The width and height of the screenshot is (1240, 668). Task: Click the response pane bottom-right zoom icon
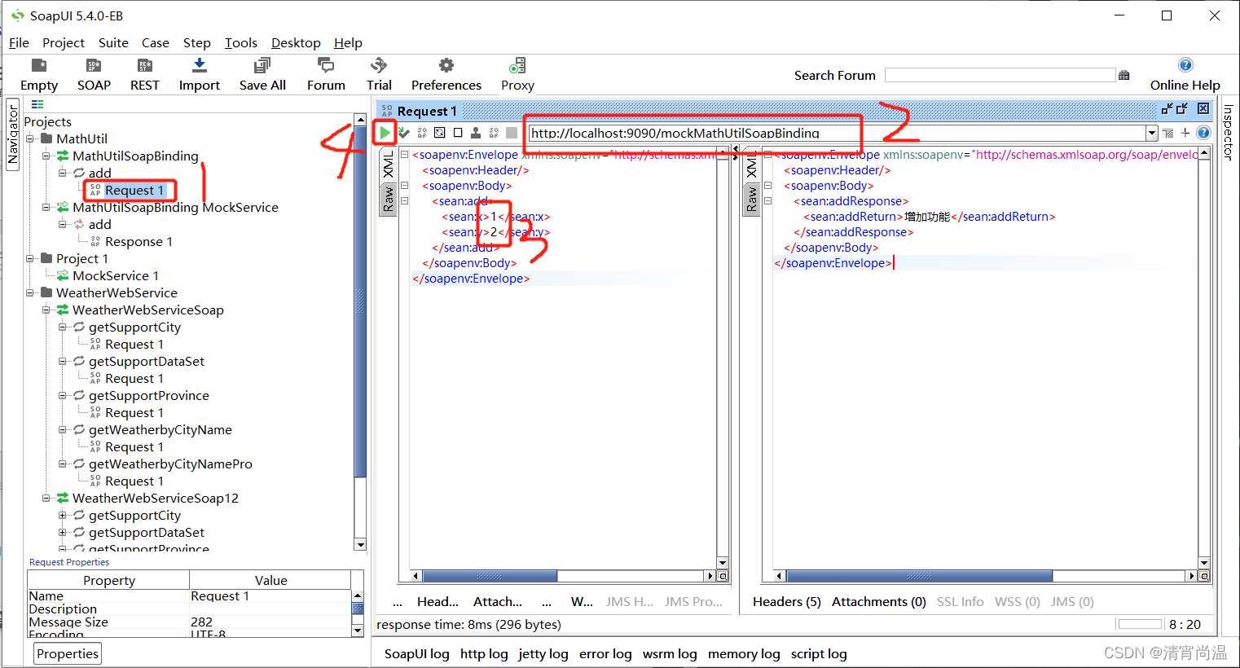click(x=1204, y=576)
